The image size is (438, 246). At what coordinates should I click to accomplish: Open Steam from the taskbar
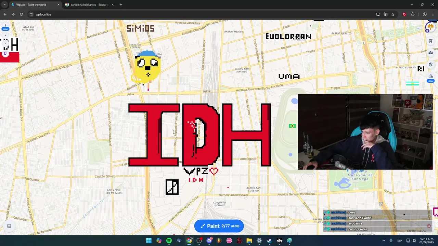tap(269, 241)
